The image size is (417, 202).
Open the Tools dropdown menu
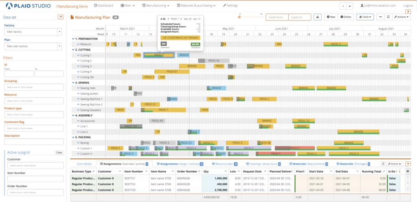coord(364,17)
